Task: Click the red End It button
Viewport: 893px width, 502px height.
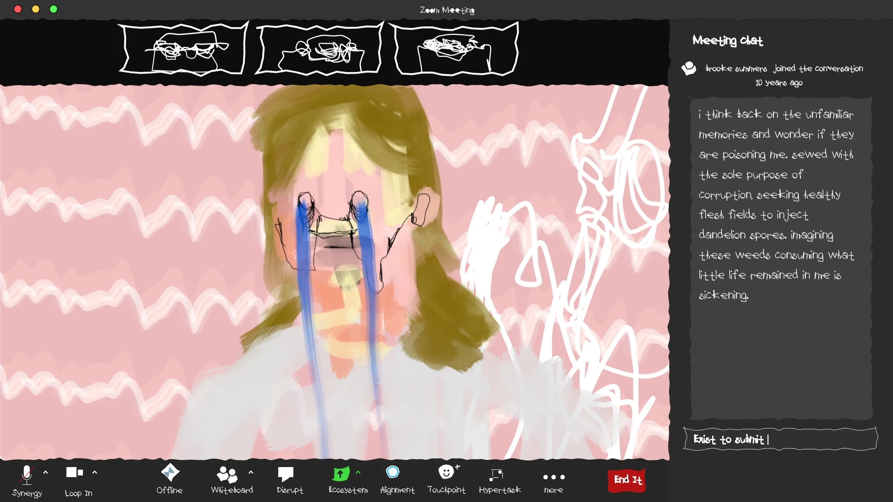Action: pyautogui.click(x=627, y=480)
